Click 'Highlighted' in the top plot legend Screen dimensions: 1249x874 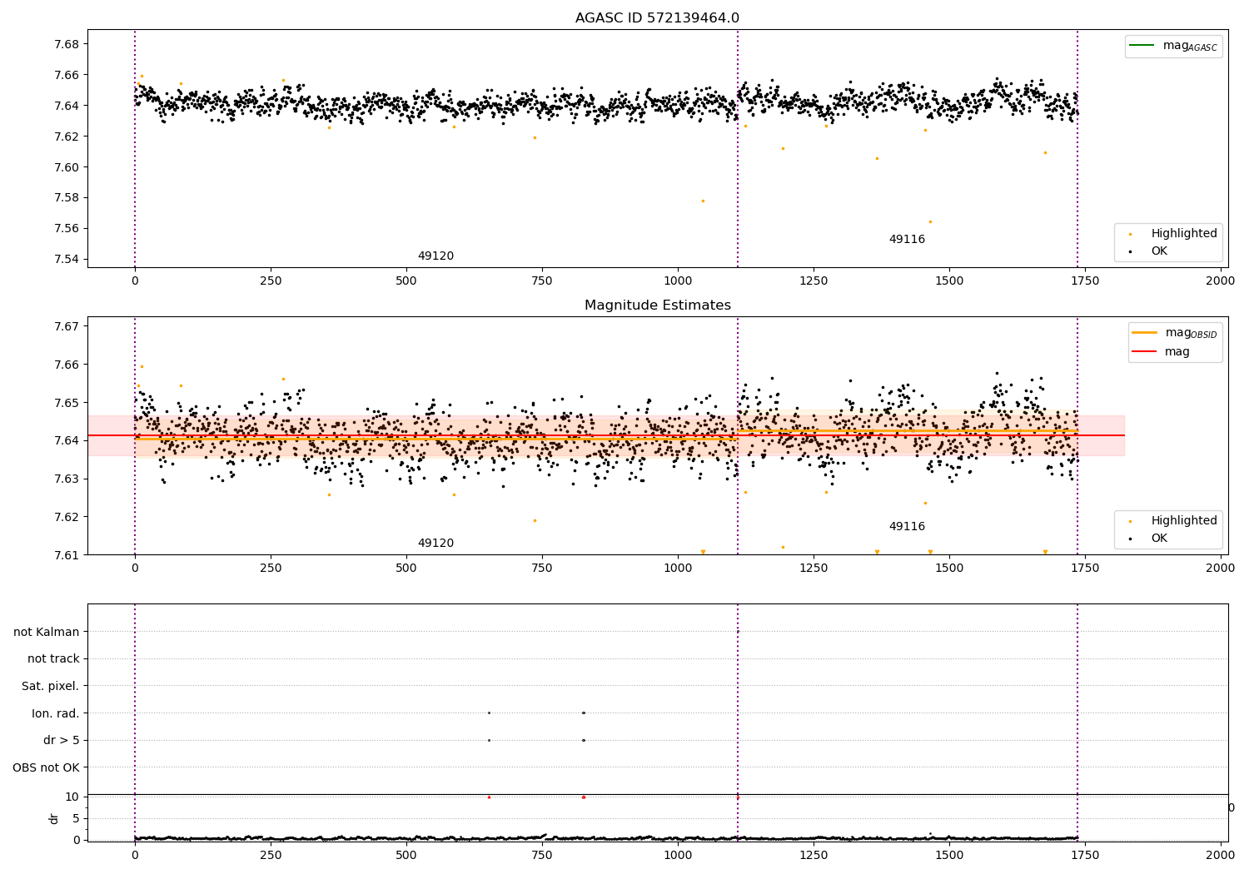tap(1184, 234)
